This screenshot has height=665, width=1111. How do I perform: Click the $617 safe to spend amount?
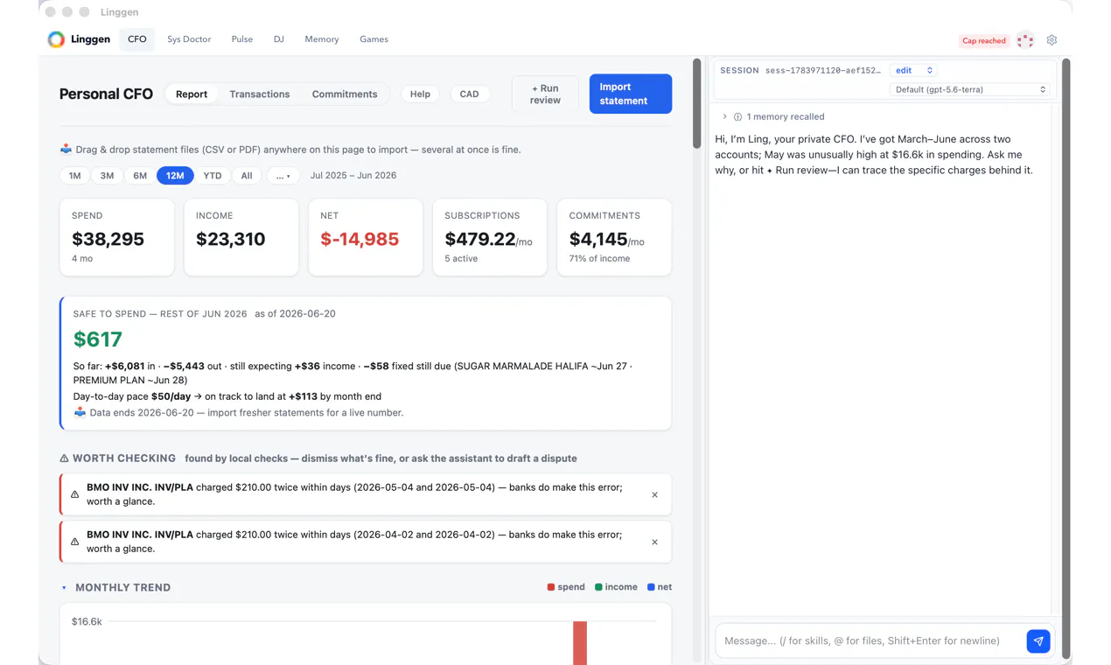(98, 339)
